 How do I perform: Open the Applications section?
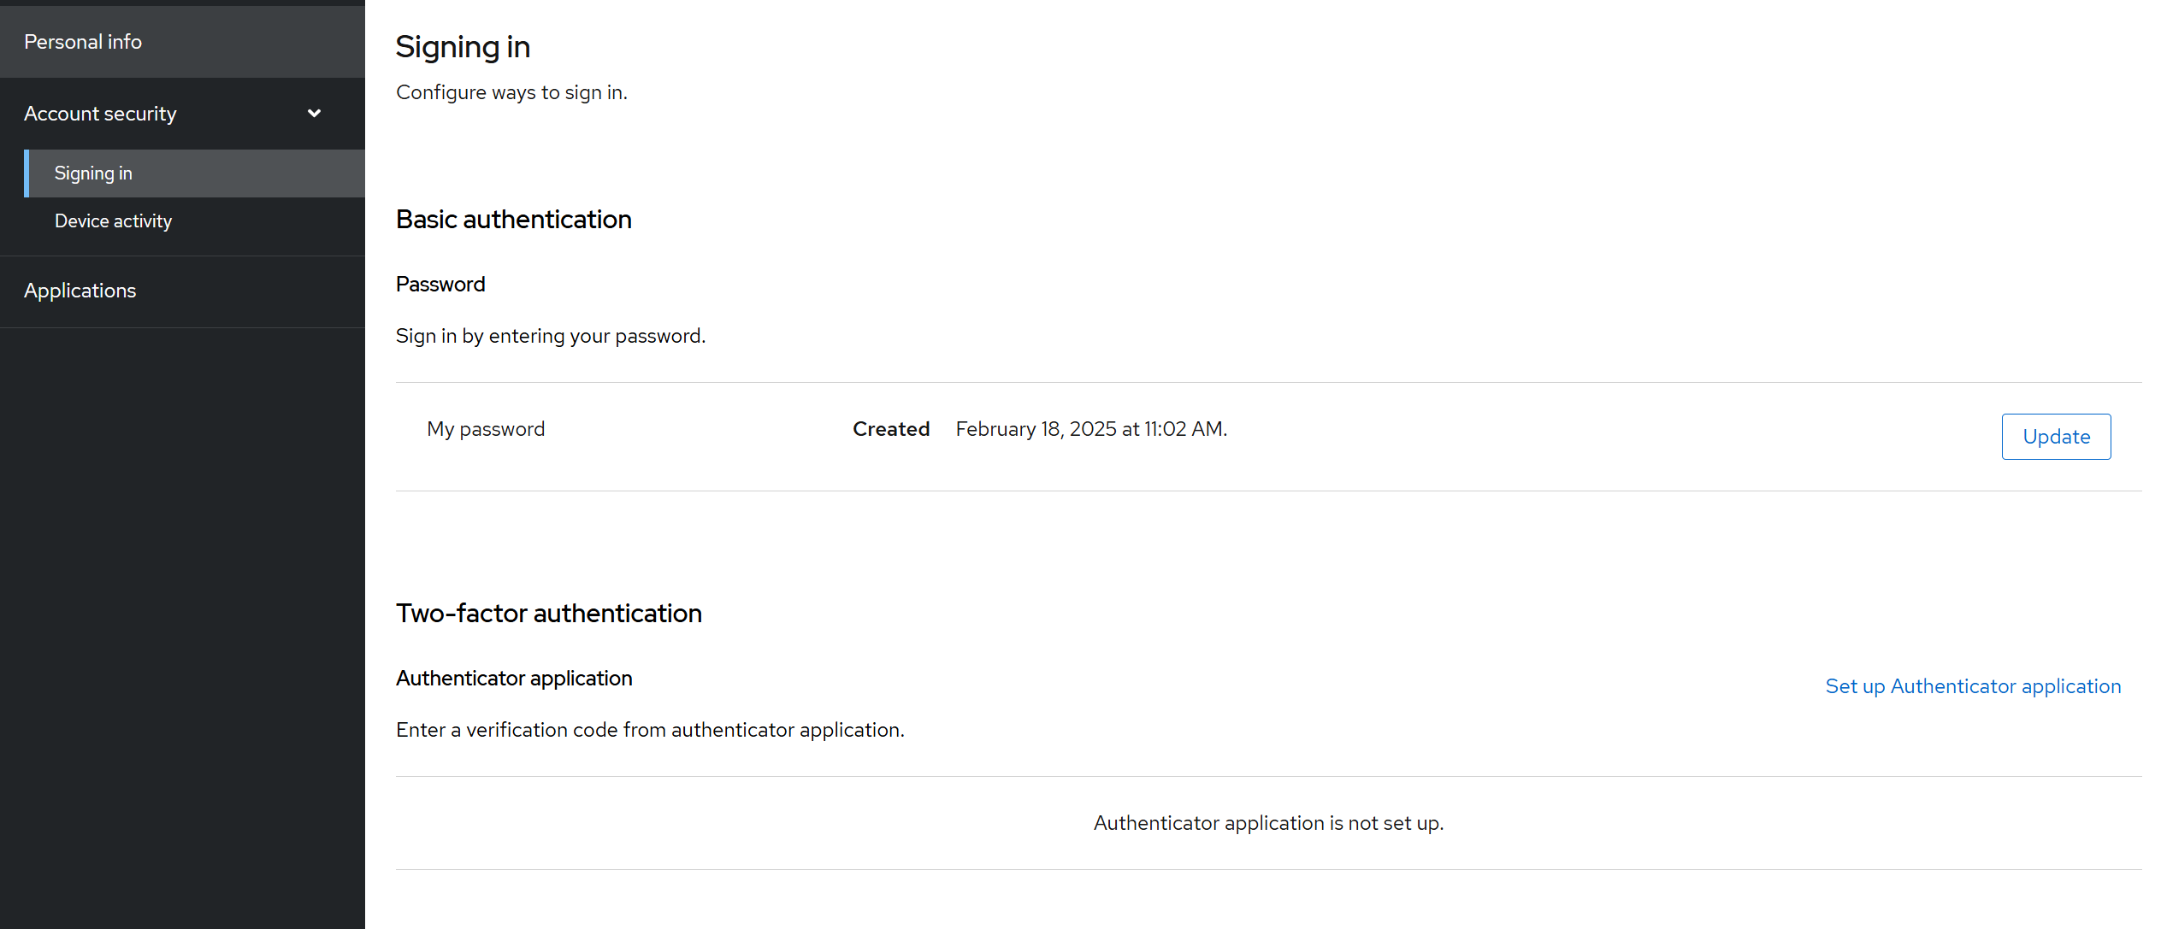tap(80, 291)
